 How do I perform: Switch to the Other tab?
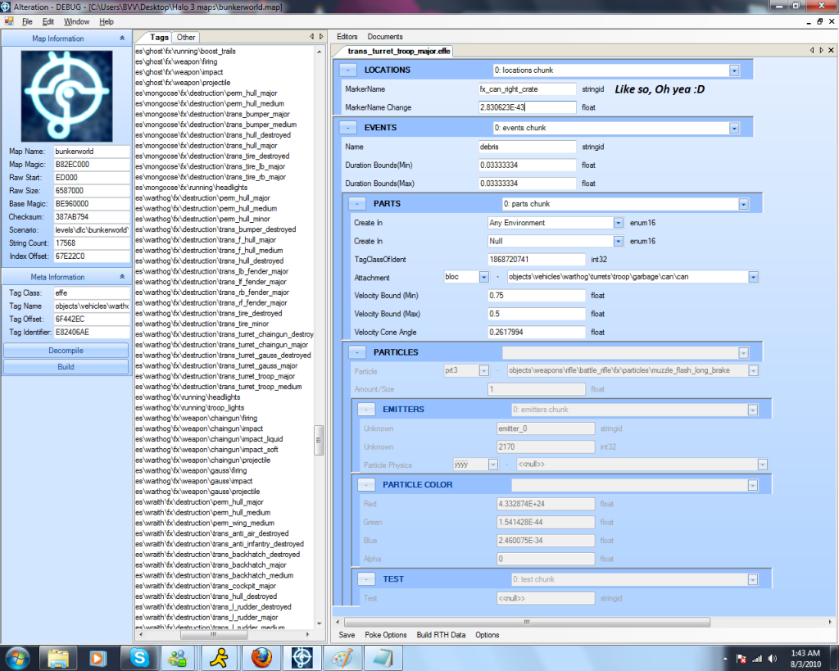(186, 38)
